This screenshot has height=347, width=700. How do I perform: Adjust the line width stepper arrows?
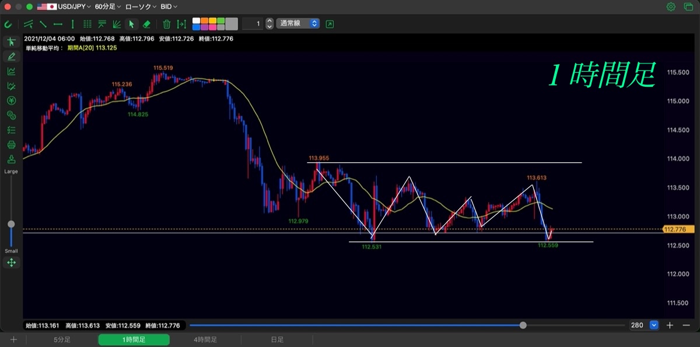pyautogui.click(x=269, y=24)
